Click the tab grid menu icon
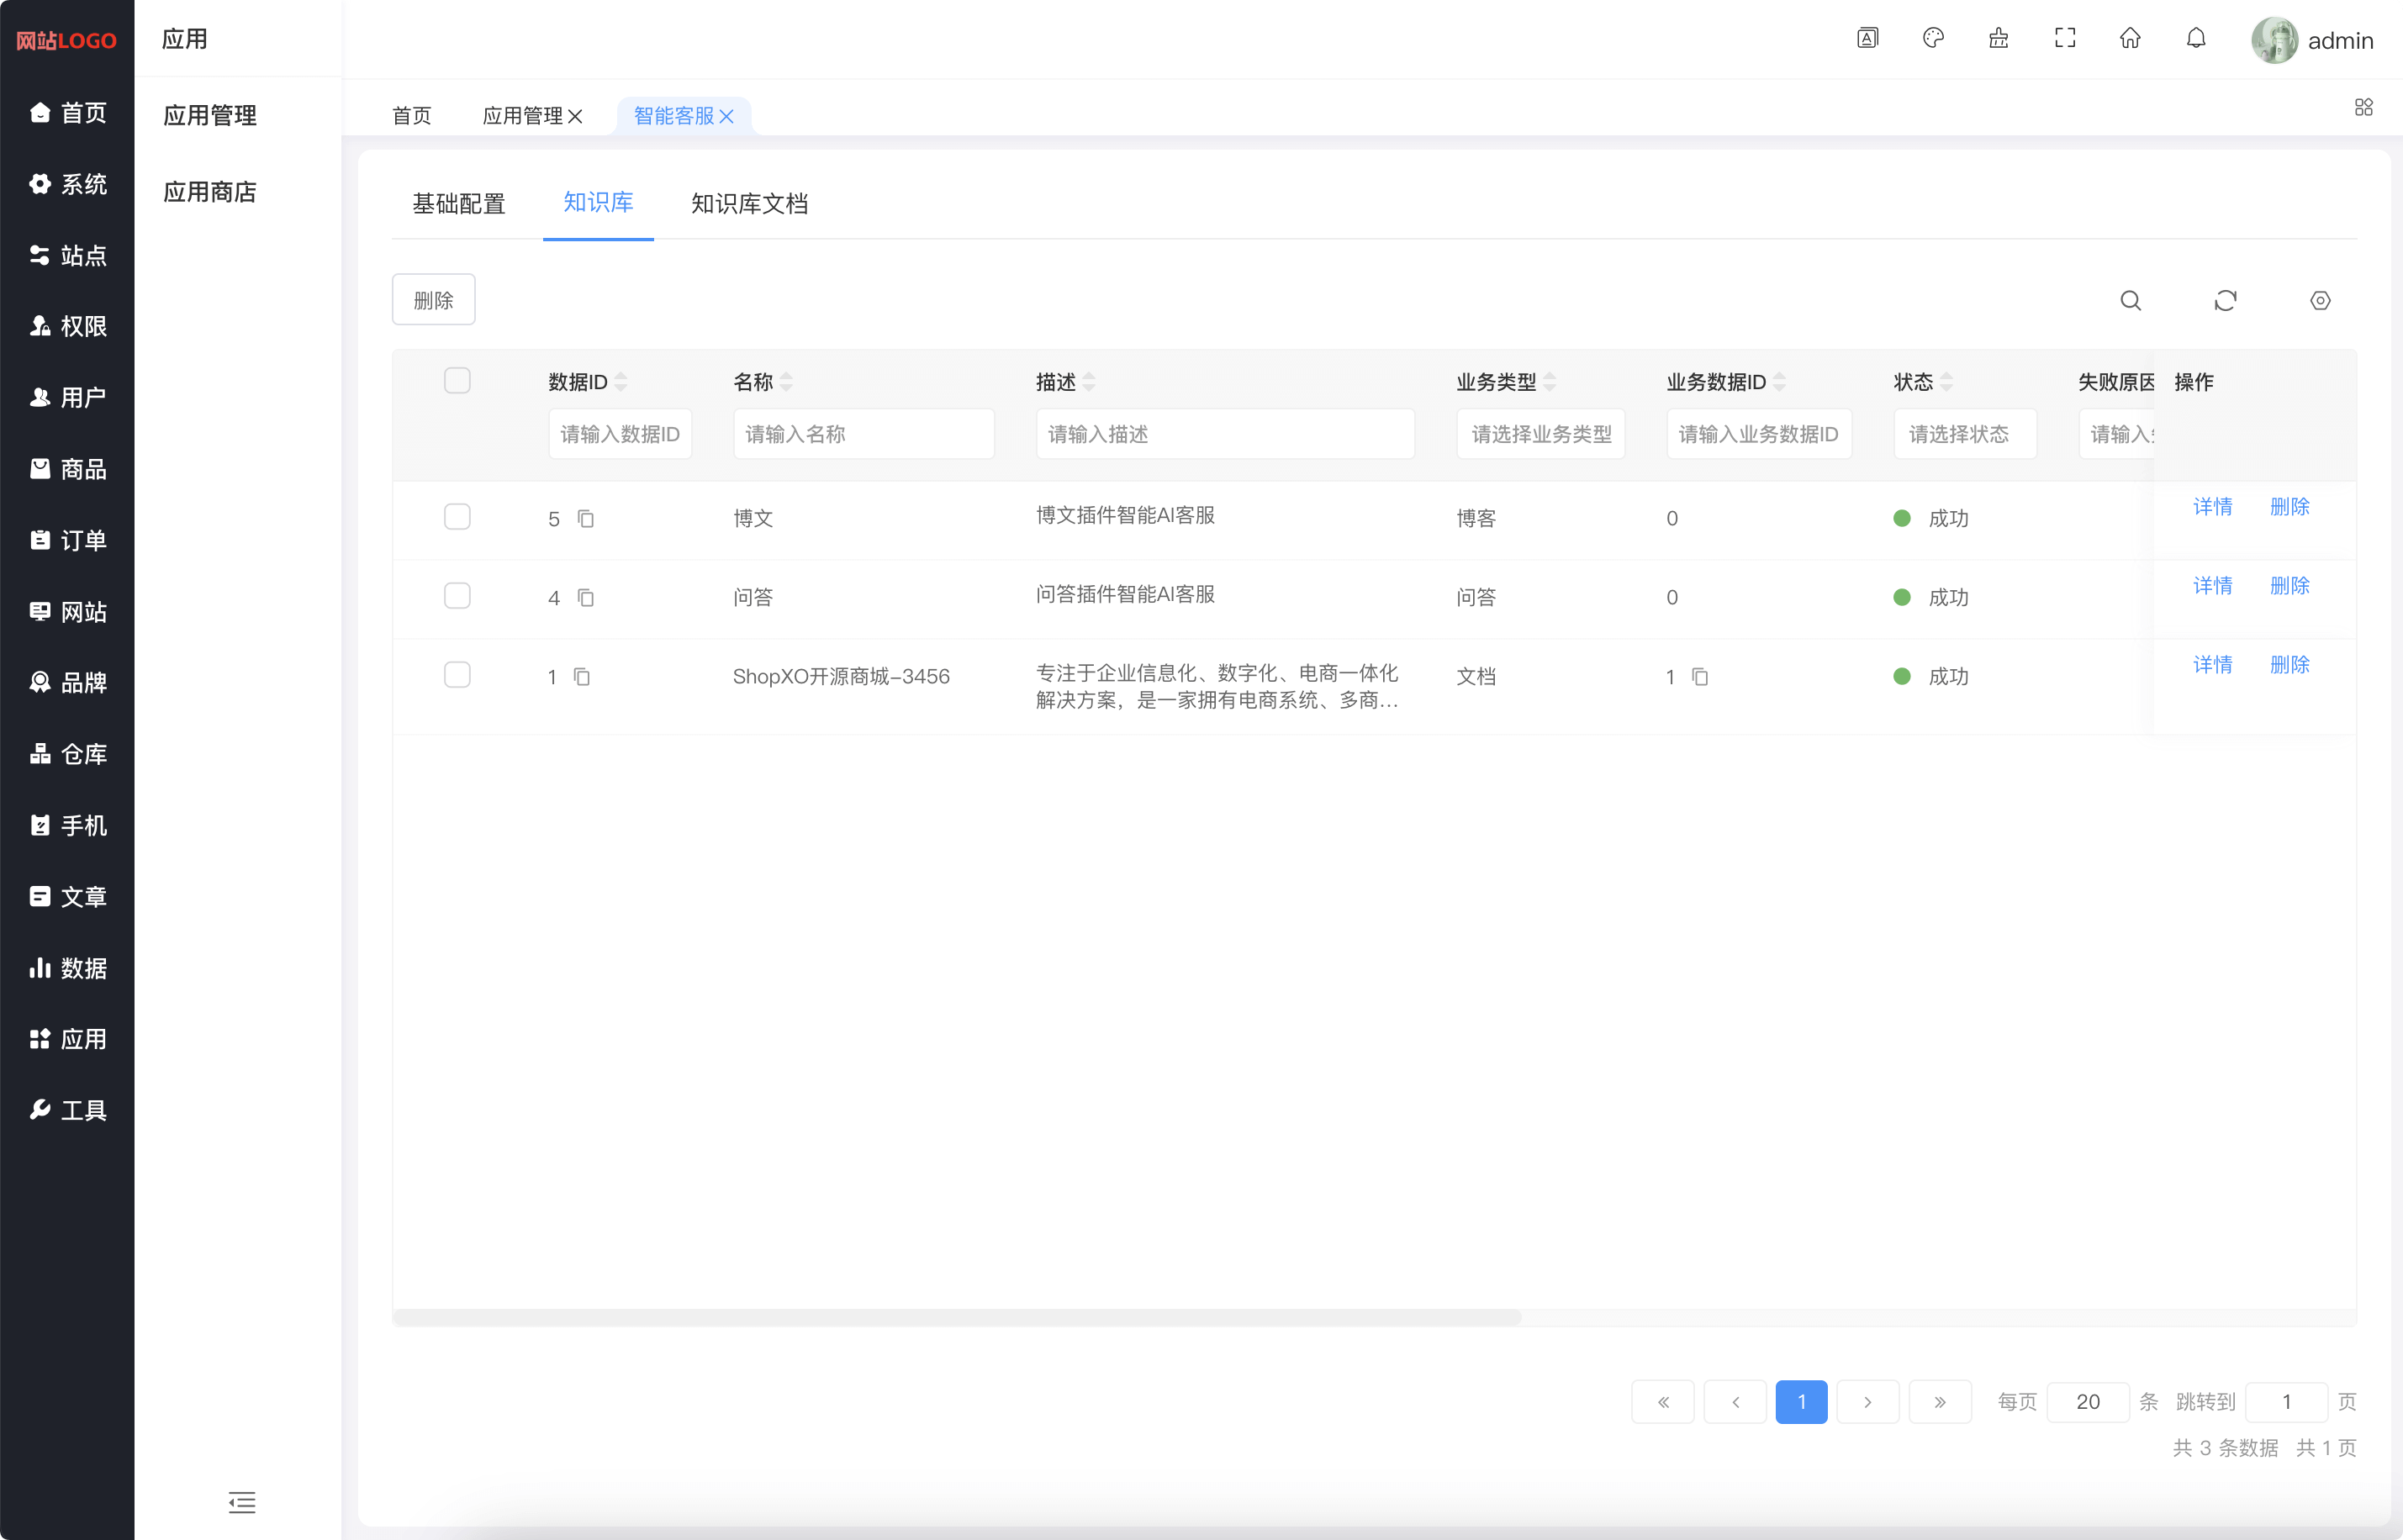The image size is (2403, 1540). coord(2363,107)
